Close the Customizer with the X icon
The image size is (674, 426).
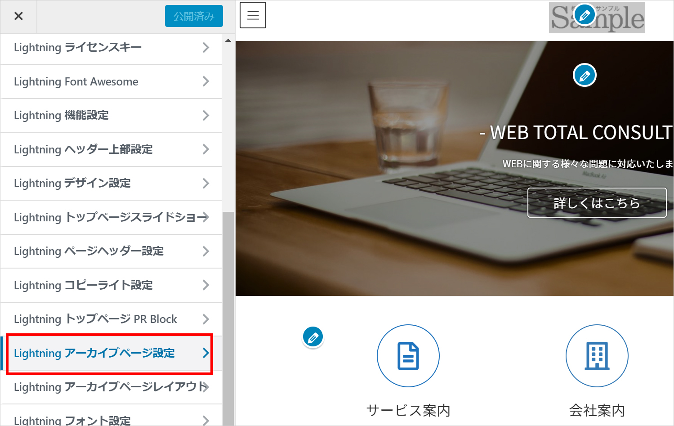pyautogui.click(x=18, y=16)
